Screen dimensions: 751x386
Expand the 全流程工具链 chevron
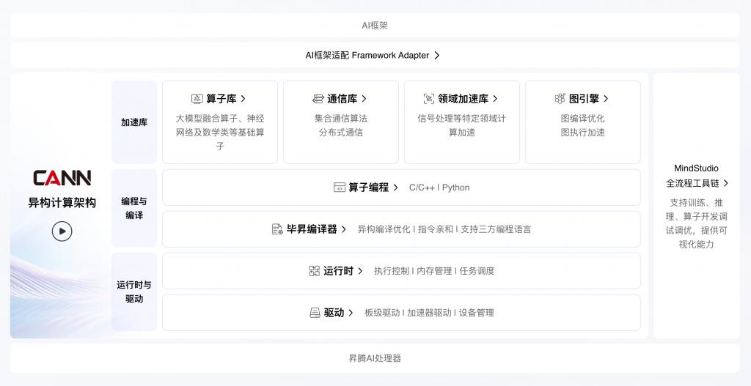(726, 183)
